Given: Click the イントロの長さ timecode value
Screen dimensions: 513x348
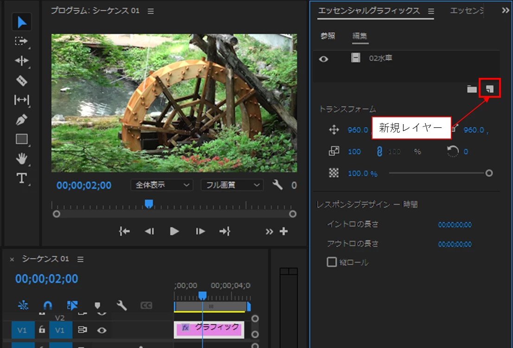Looking at the screenshot, I should click(455, 224).
